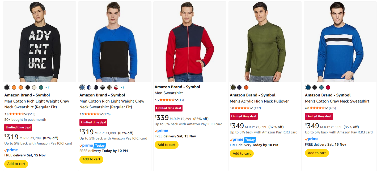Pick the red swatch for the blue striped sweatshirt
Screen dimensions: 377x172
coord(328,87)
